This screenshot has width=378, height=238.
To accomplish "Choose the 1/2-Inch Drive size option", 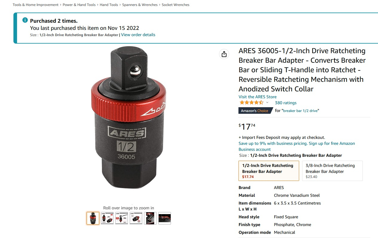I will point(269,171).
